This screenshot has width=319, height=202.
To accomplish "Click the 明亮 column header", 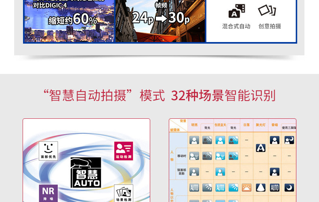I will (x=194, y=125).
